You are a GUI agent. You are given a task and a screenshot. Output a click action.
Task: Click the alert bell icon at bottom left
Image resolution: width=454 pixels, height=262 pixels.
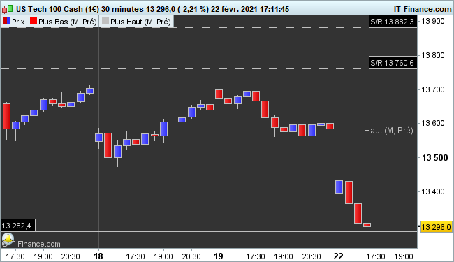pyautogui.click(x=8, y=239)
